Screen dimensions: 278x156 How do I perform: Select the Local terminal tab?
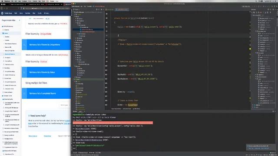[80, 112]
